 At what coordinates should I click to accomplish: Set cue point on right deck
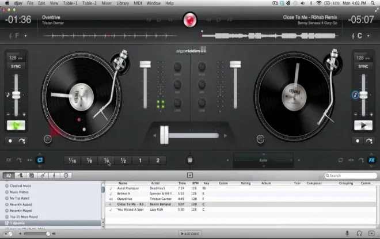click(x=358, y=141)
